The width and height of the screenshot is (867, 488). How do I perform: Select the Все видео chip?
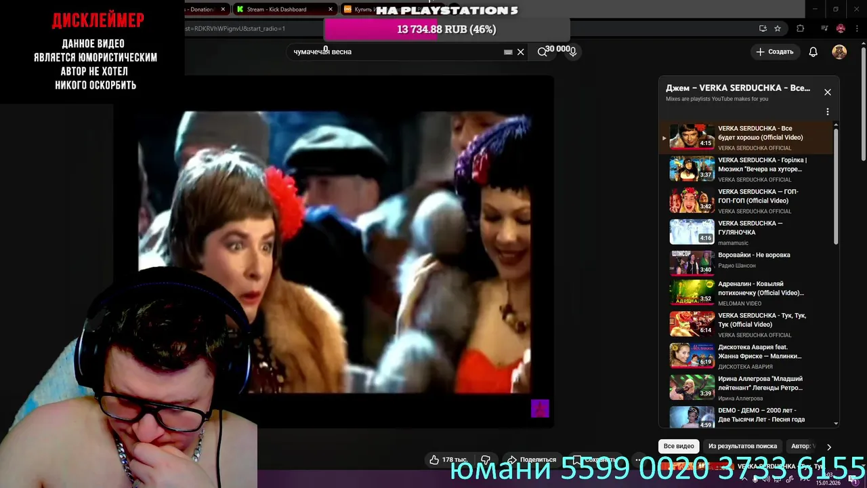coord(679,446)
